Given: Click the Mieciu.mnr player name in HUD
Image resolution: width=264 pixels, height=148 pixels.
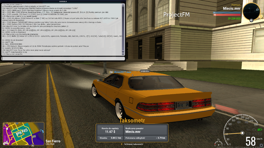Looking at the screenshot, I should click(232, 8).
